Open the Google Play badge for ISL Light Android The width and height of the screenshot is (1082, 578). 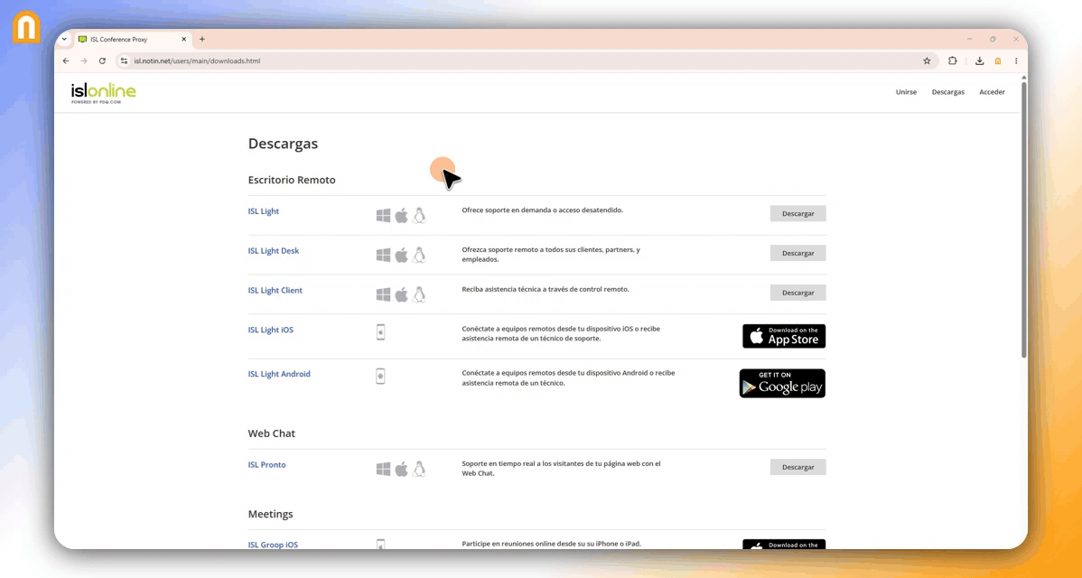coord(782,384)
